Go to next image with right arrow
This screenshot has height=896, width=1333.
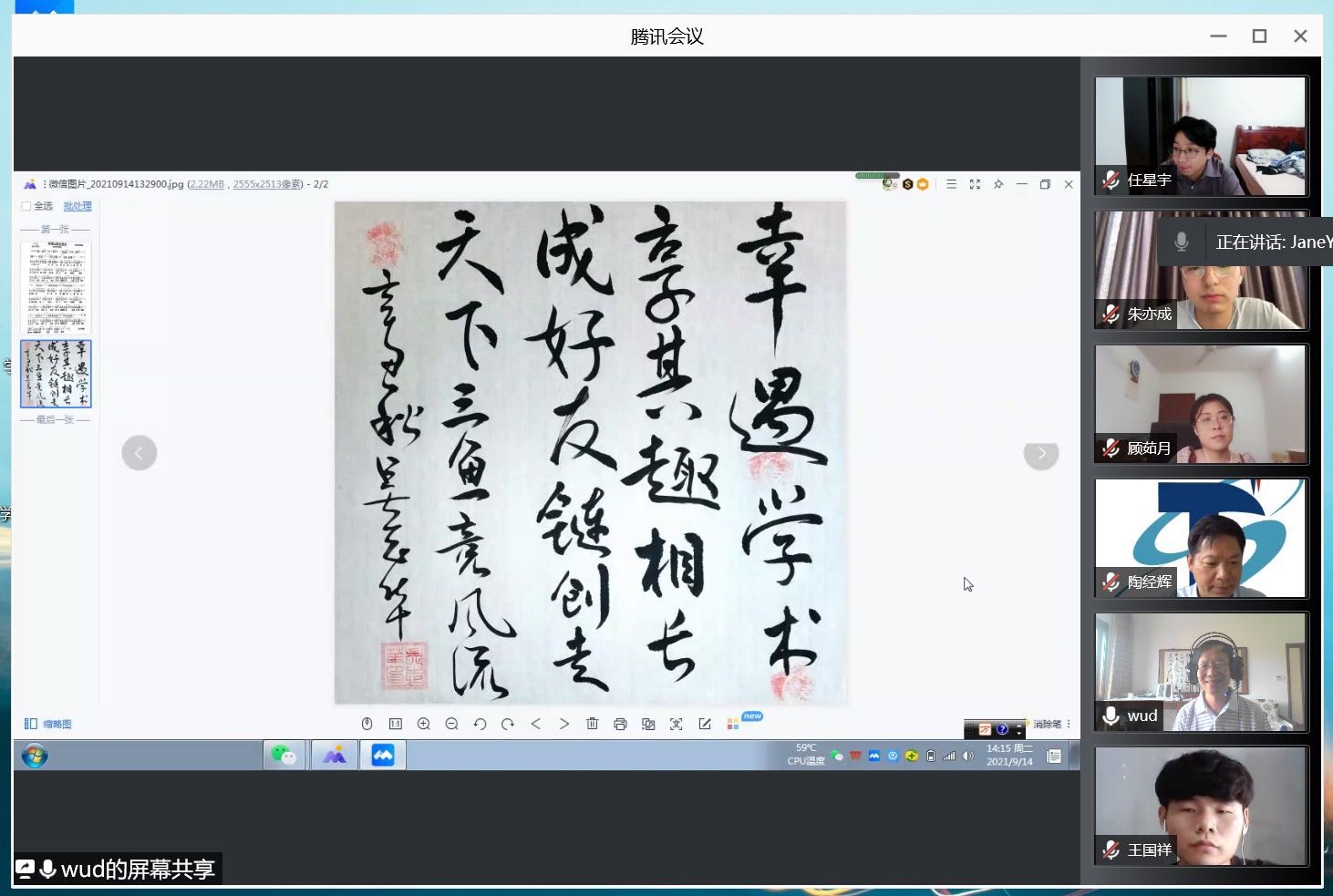(1041, 453)
